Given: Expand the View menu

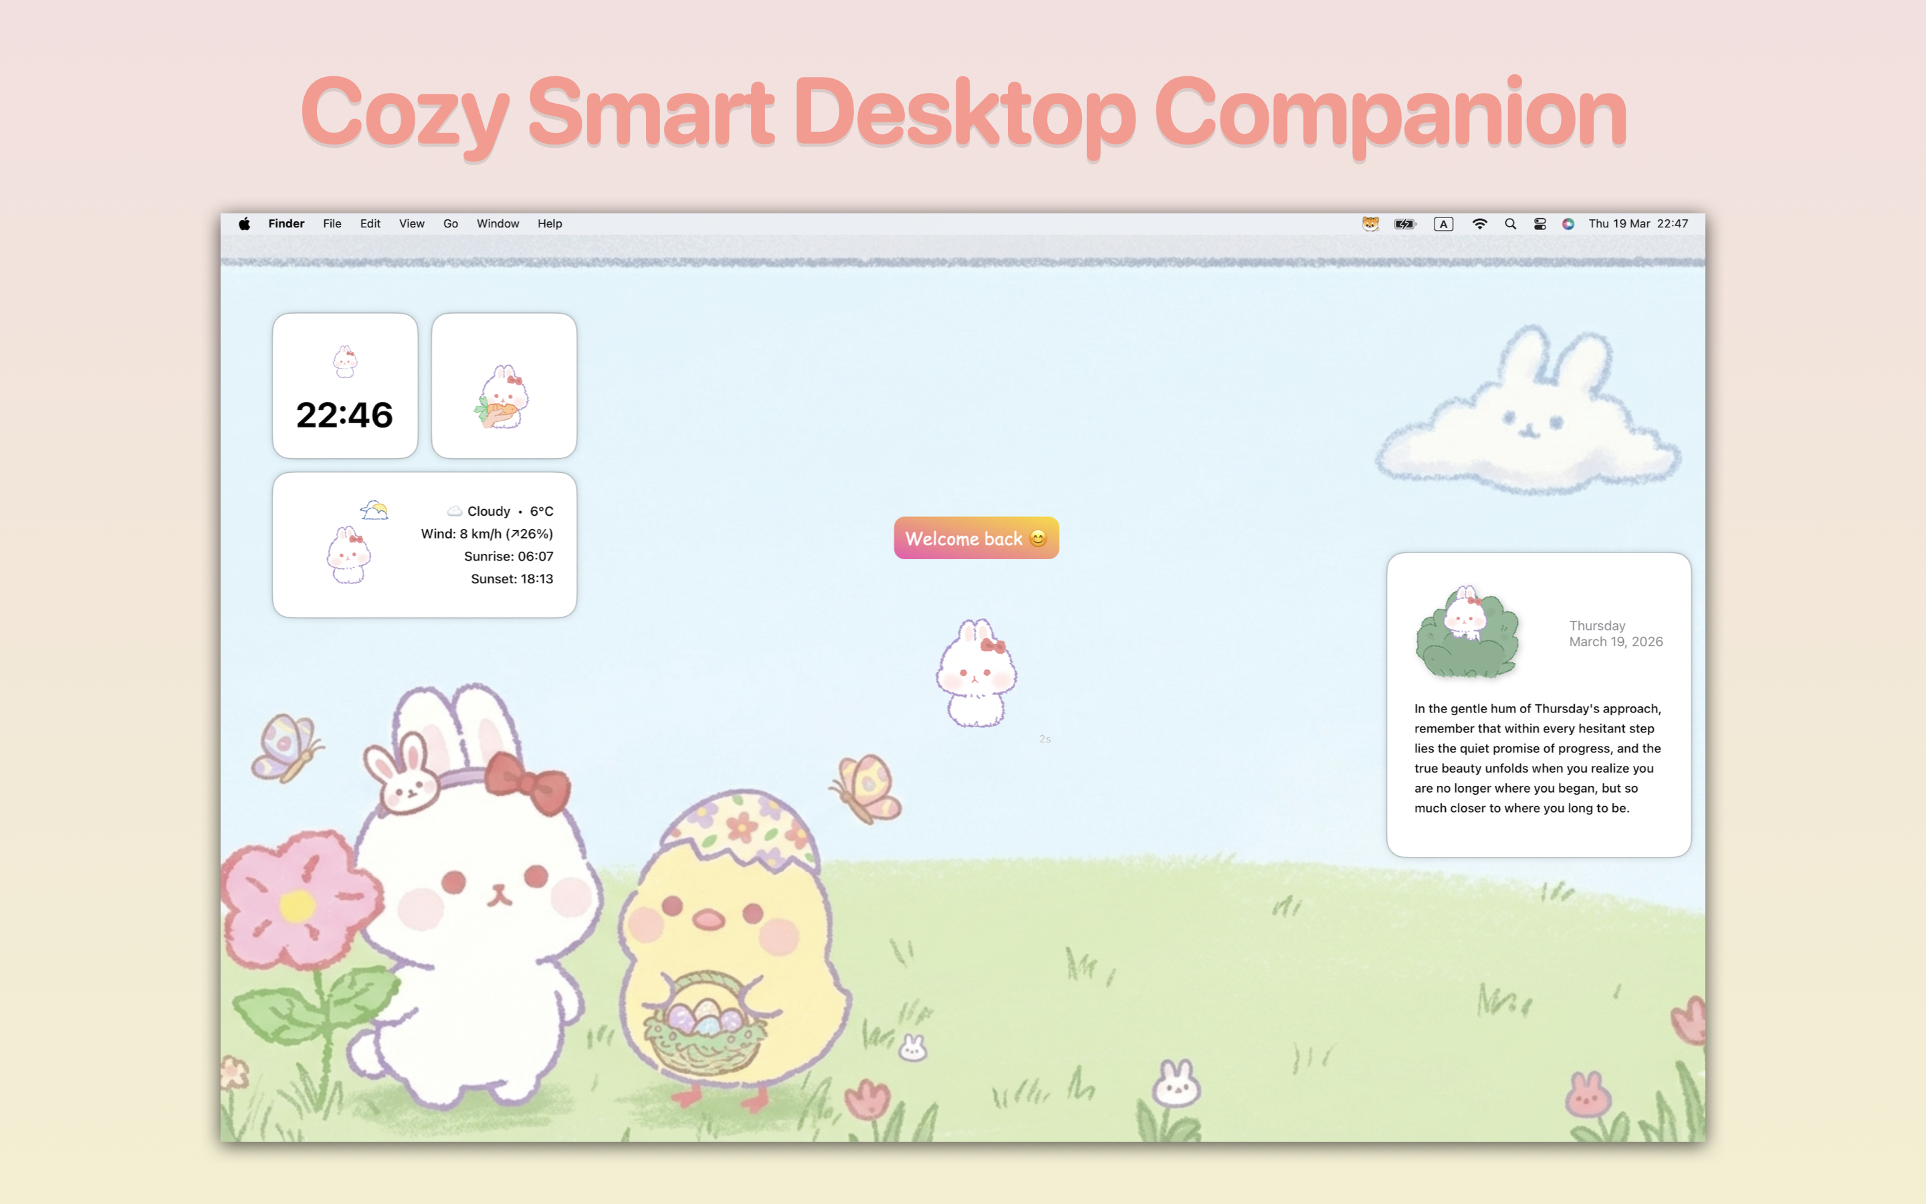Looking at the screenshot, I should [411, 224].
